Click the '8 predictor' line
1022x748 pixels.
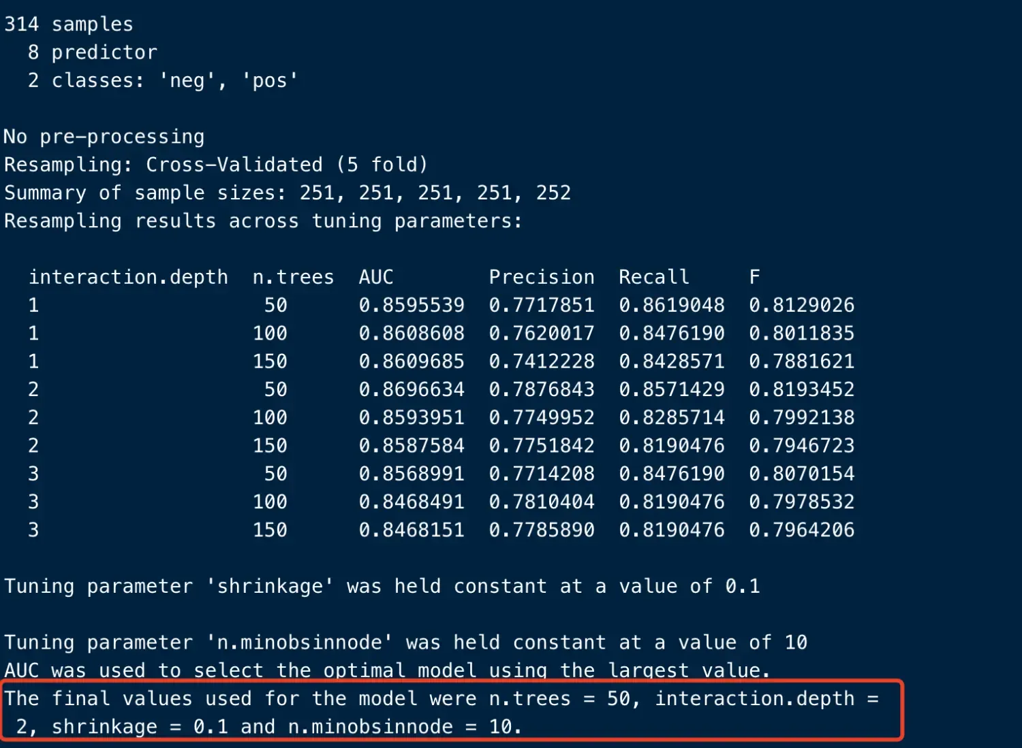tap(93, 52)
